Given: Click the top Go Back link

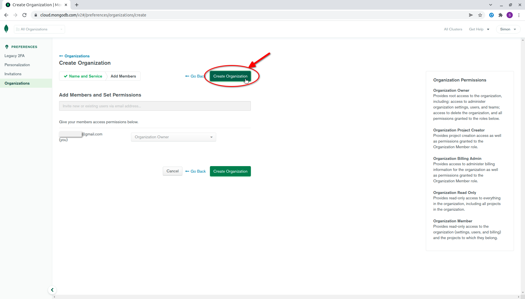Looking at the screenshot, I should [x=195, y=76].
